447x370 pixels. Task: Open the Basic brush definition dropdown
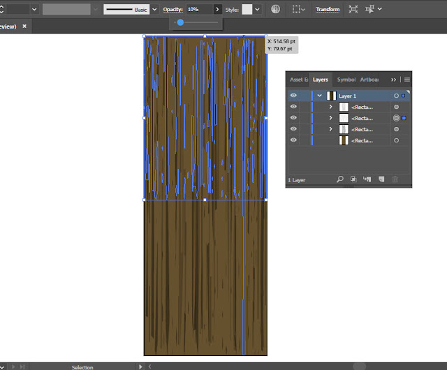pos(154,9)
